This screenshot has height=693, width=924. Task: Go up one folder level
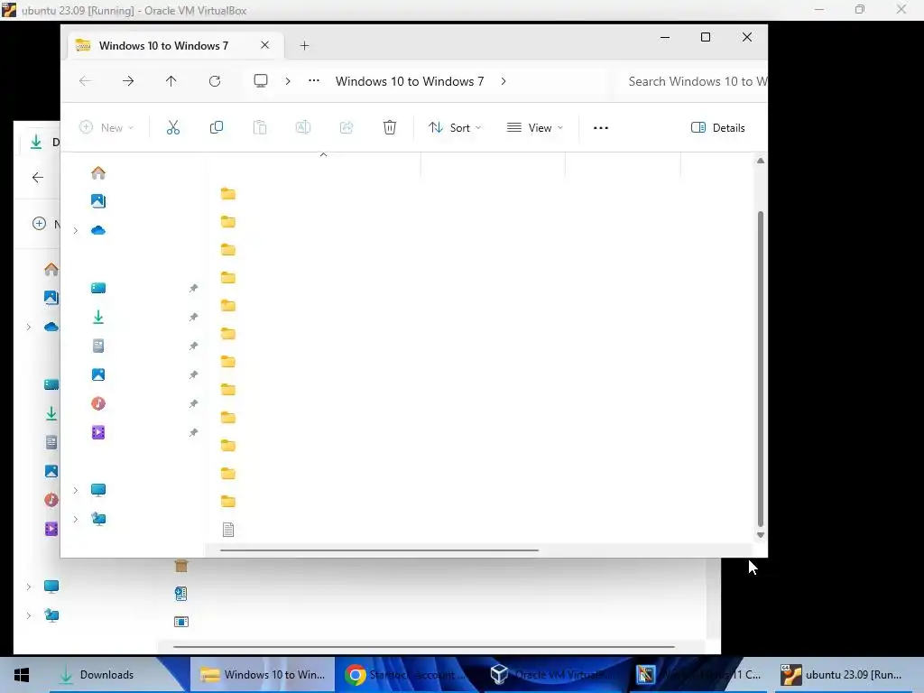[x=171, y=81]
